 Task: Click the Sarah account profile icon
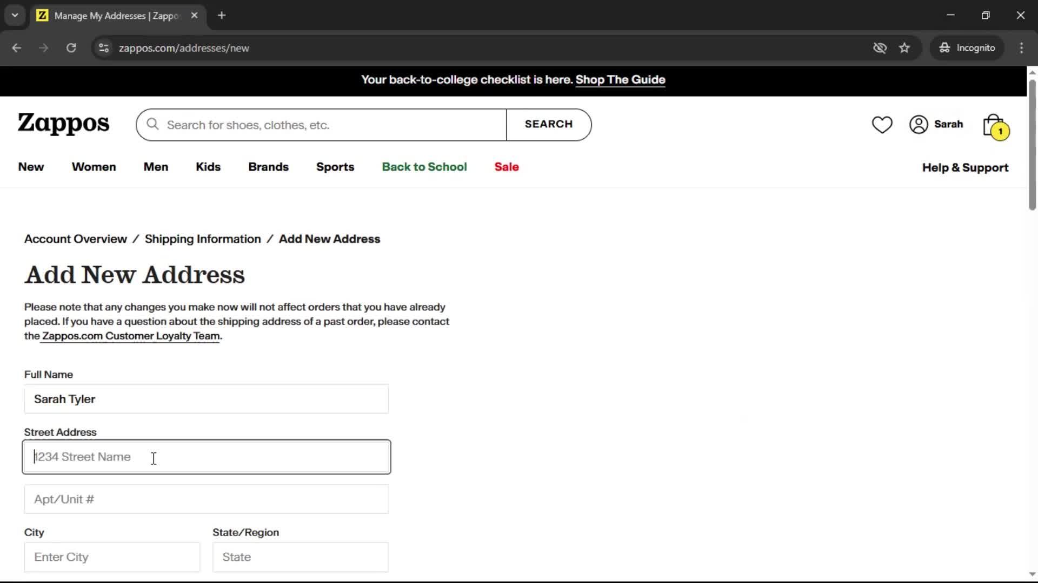919,125
